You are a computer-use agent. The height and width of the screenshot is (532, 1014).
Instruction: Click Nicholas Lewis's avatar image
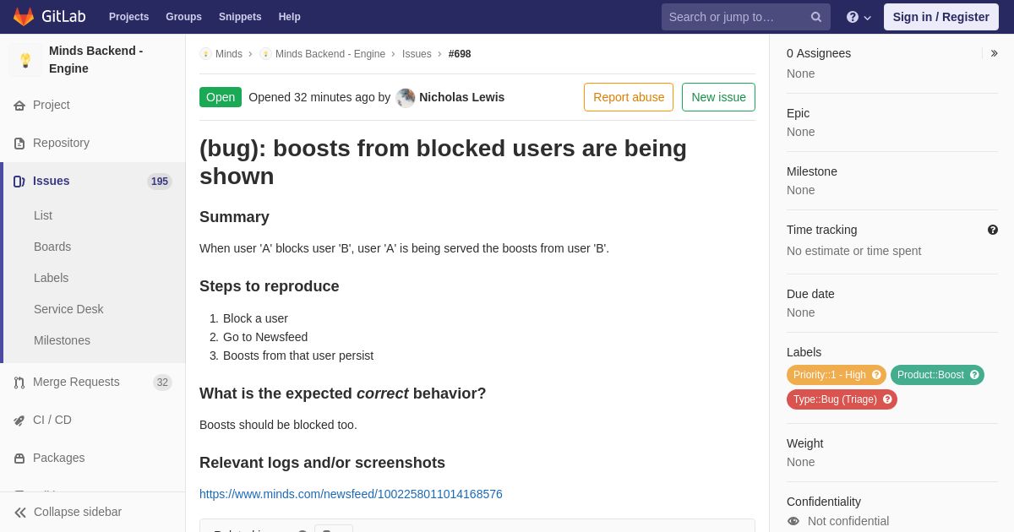(x=406, y=98)
